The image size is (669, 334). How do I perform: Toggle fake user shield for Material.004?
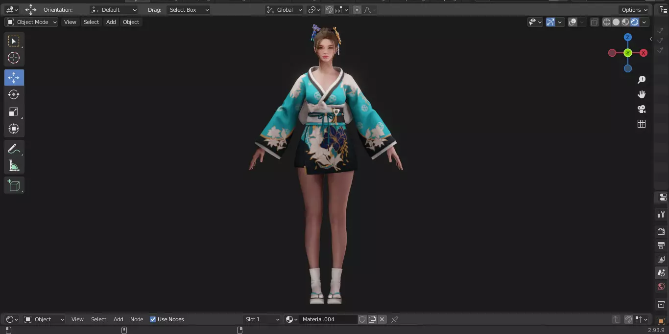tap(362, 319)
